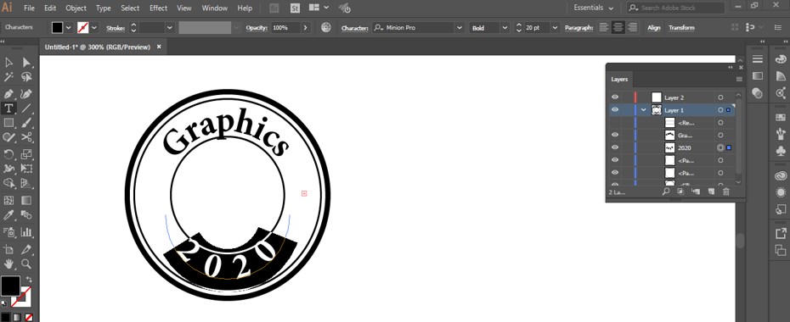
Task: Select the Scale tool
Action: pyautogui.click(x=26, y=153)
